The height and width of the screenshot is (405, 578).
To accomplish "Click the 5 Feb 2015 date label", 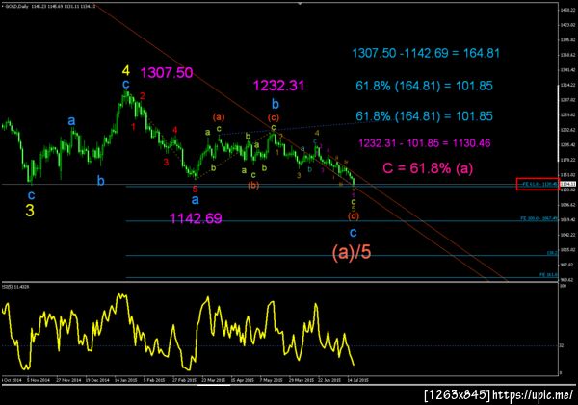I will [x=154, y=380].
